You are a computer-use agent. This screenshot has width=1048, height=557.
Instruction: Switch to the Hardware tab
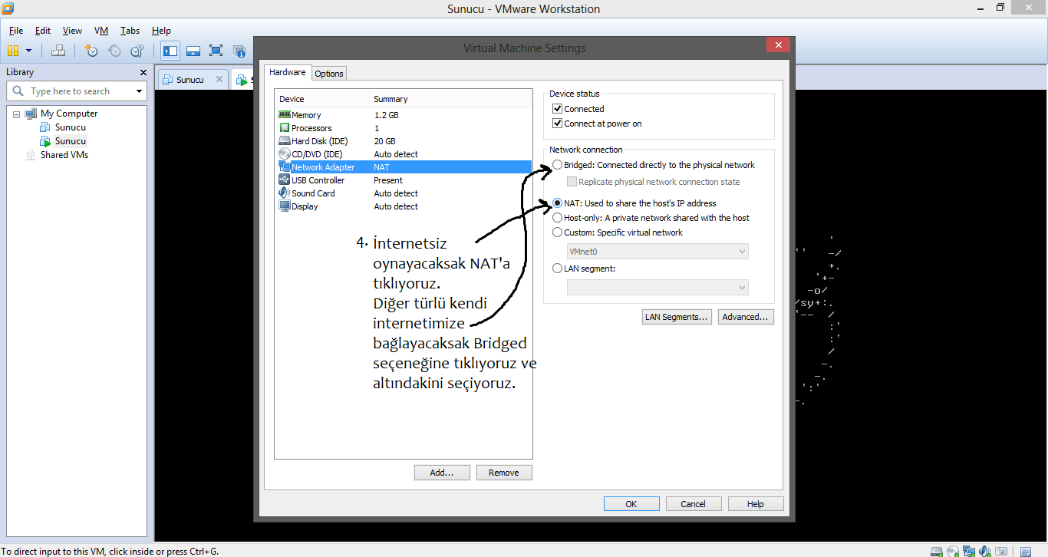tap(288, 72)
